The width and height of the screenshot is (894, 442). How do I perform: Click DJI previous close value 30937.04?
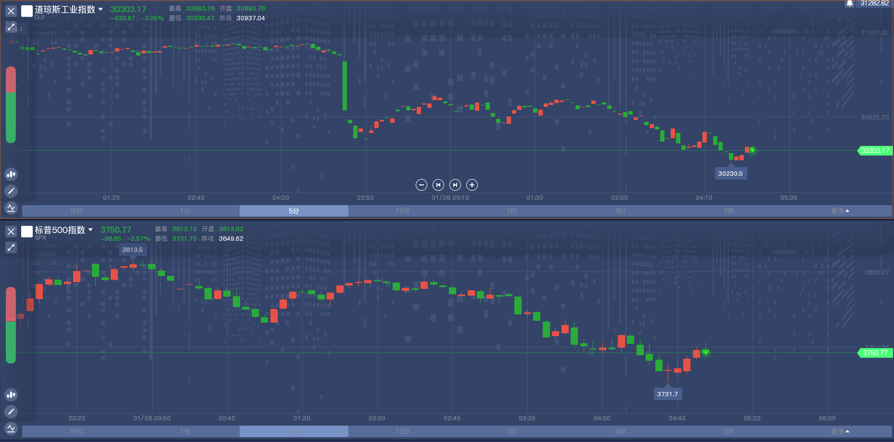[251, 18]
